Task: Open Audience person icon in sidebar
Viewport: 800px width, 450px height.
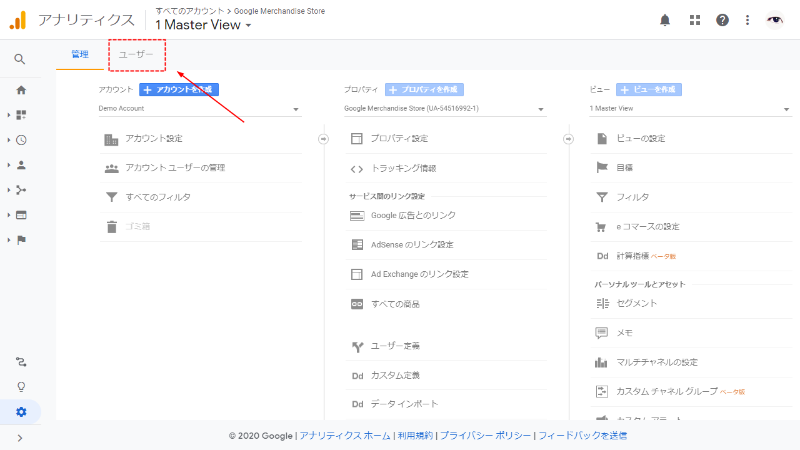Action: click(x=21, y=165)
